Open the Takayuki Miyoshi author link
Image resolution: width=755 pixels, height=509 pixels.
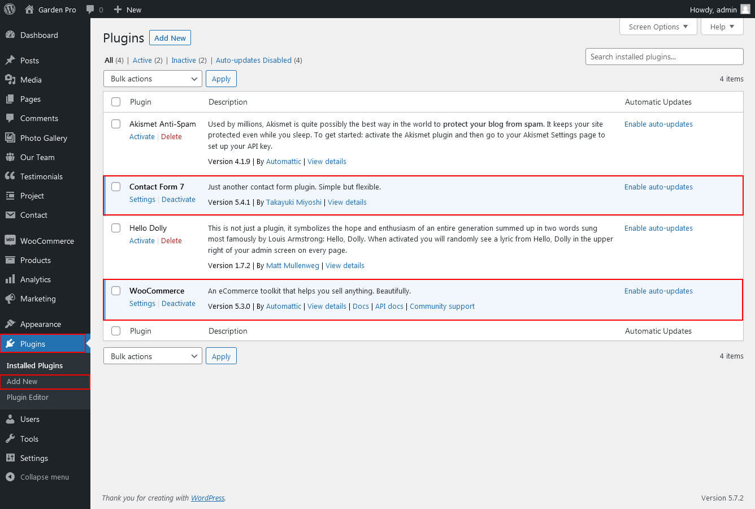pyautogui.click(x=294, y=202)
